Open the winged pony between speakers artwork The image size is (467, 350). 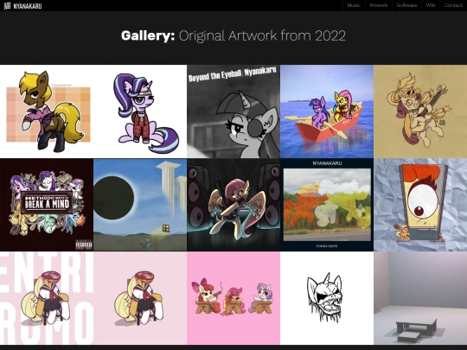[233, 205]
